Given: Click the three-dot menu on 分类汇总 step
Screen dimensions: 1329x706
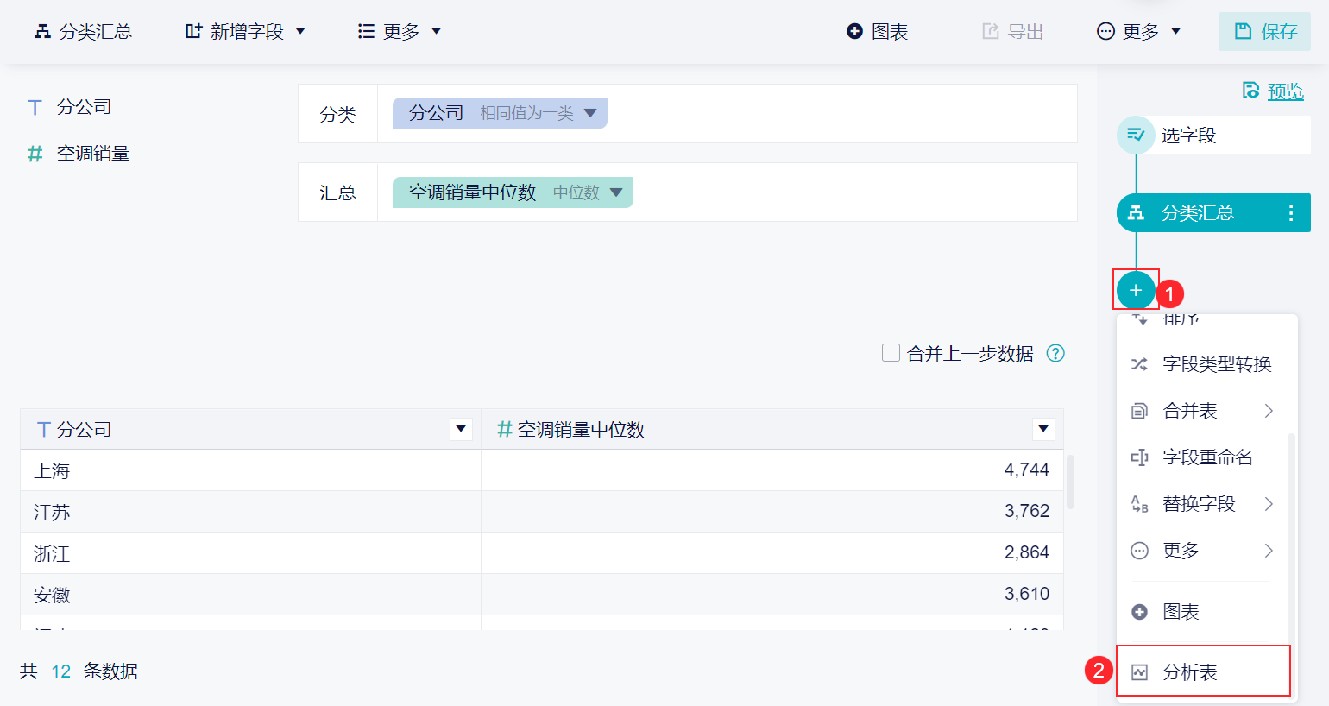Looking at the screenshot, I should click(x=1290, y=213).
